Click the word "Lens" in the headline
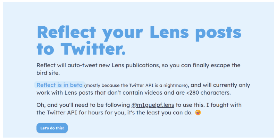 [x=169, y=32]
